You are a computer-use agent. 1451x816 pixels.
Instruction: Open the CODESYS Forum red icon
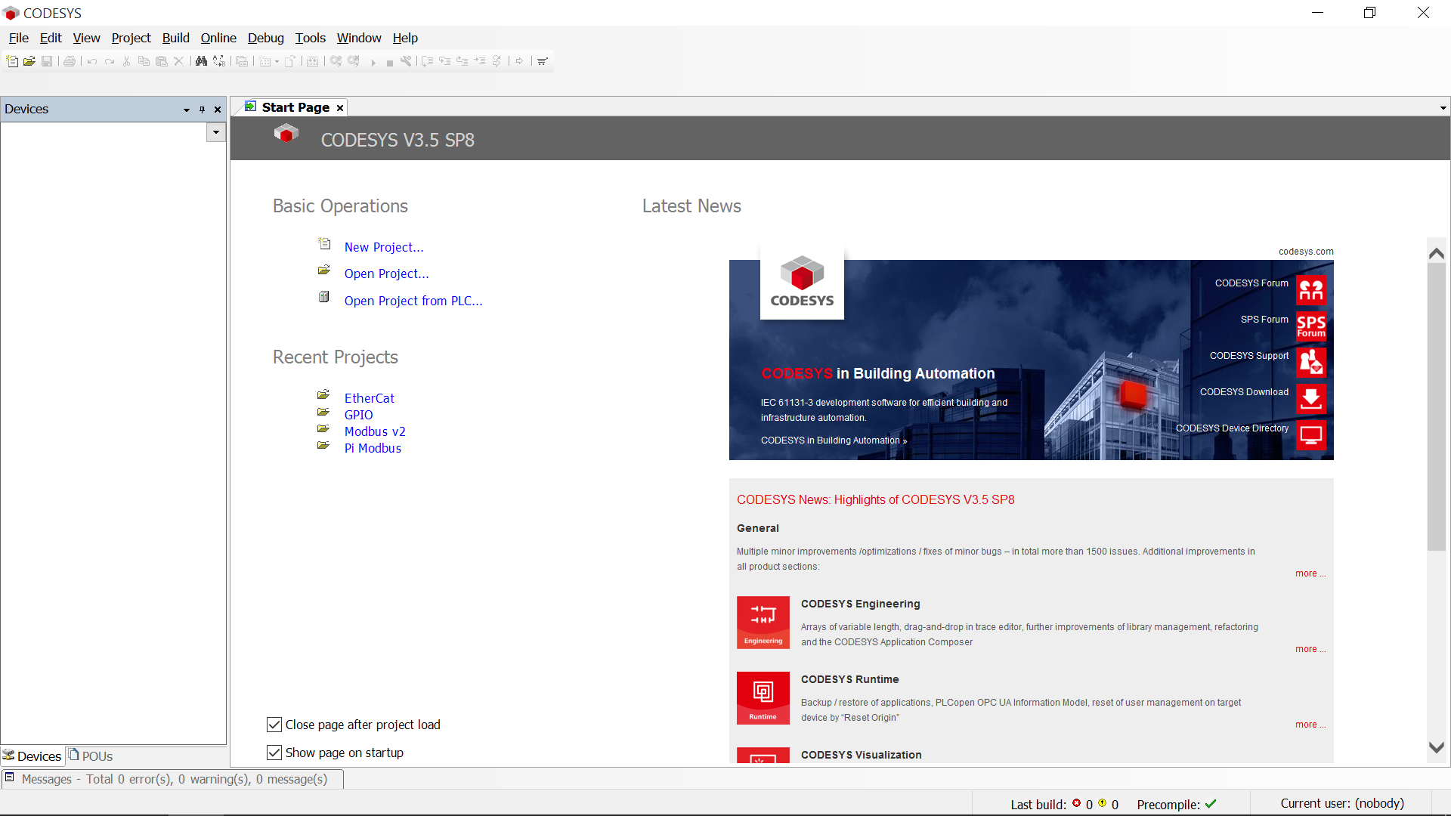coord(1310,289)
